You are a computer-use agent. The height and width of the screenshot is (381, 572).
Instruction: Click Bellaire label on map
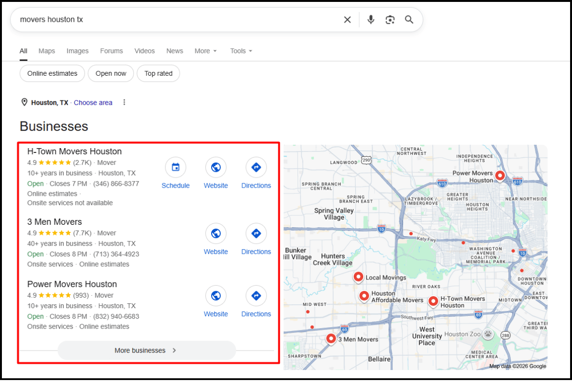379,359
